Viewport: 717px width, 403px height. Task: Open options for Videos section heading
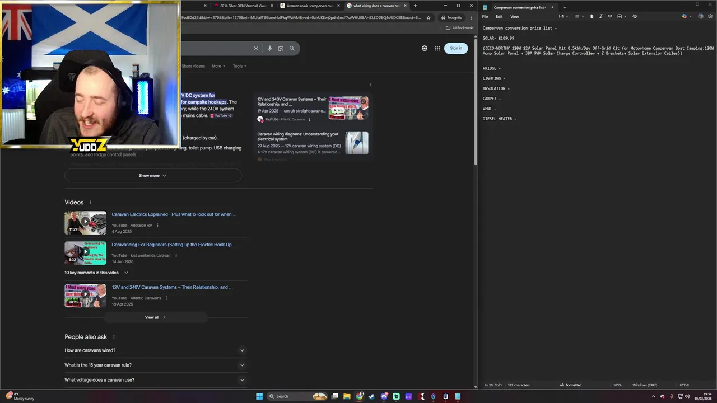coord(90,203)
